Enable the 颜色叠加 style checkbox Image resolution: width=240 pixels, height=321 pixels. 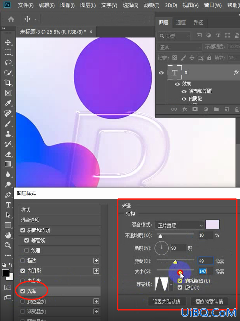(x=23, y=301)
